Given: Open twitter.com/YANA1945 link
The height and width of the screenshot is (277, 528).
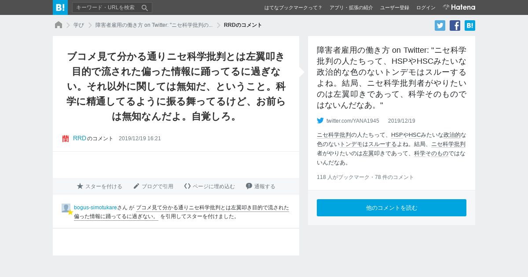Looking at the screenshot, I should click(353, 121).
